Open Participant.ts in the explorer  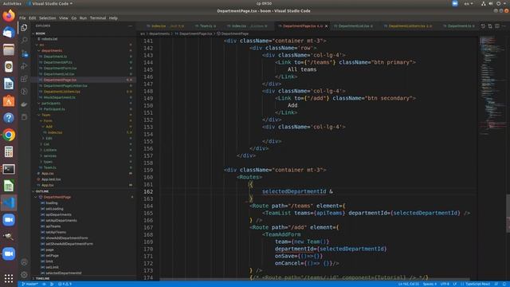coord(54,109)
